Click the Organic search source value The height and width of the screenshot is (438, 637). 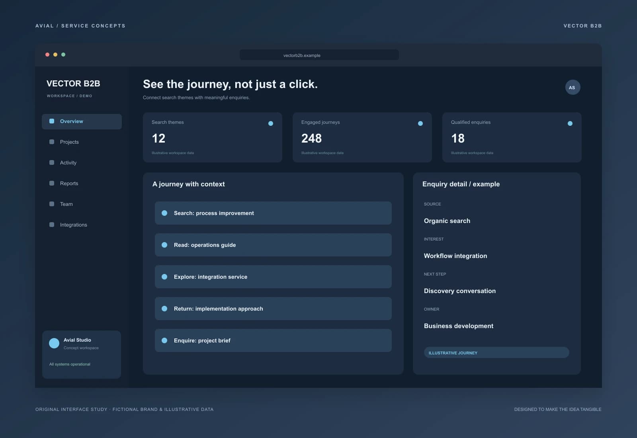tap(447, 221)
